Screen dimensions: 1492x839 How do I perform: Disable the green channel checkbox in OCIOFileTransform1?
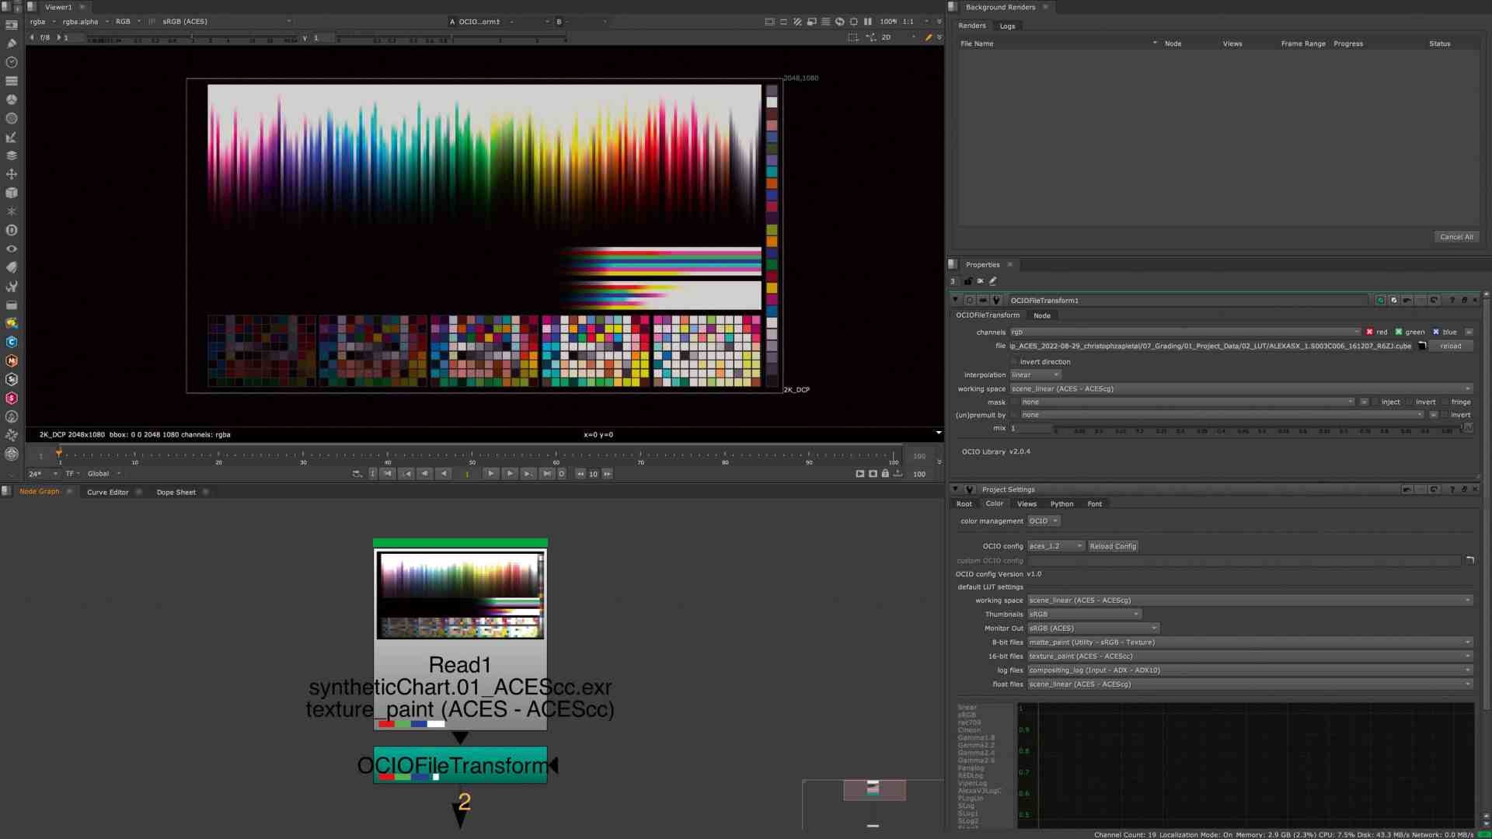pos(1398,332)
